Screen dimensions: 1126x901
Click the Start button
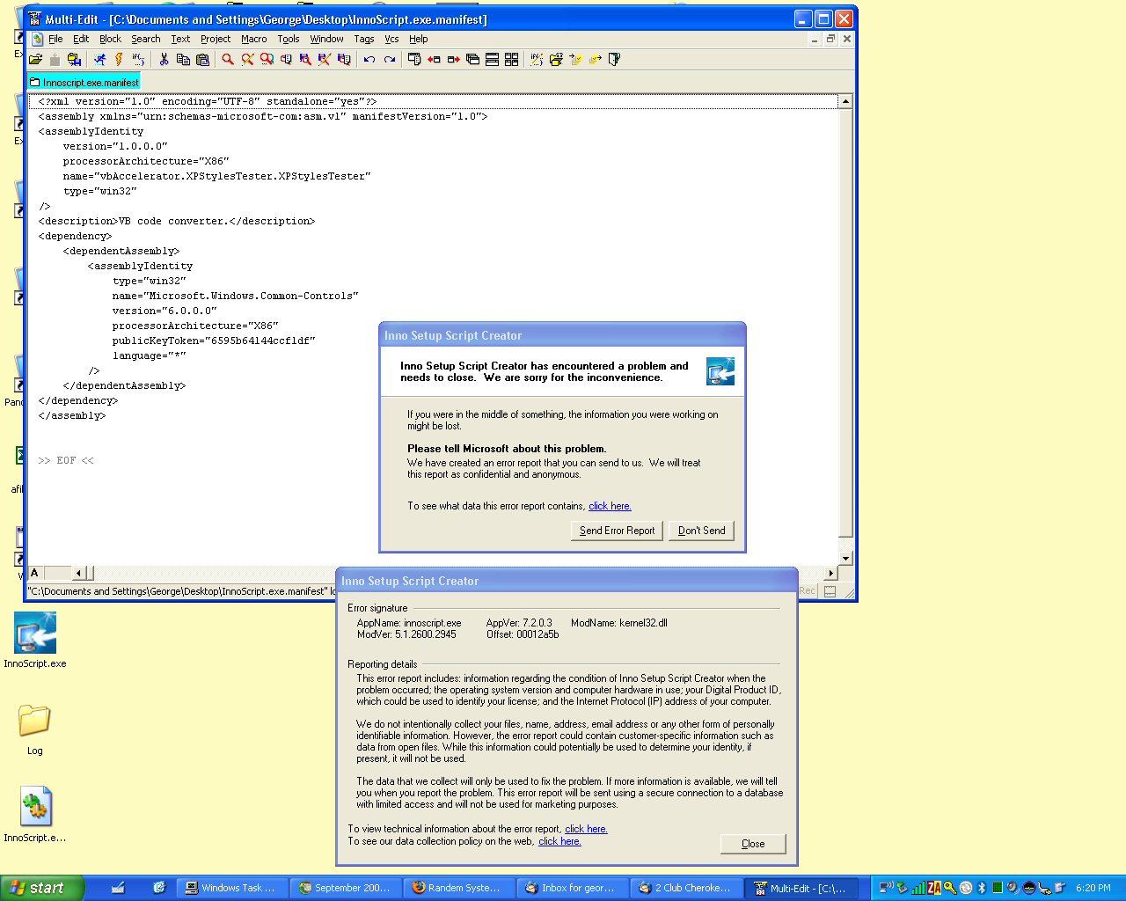click(42, 888)
